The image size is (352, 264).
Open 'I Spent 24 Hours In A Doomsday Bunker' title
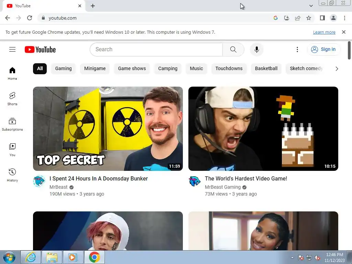tap(99, 178)
